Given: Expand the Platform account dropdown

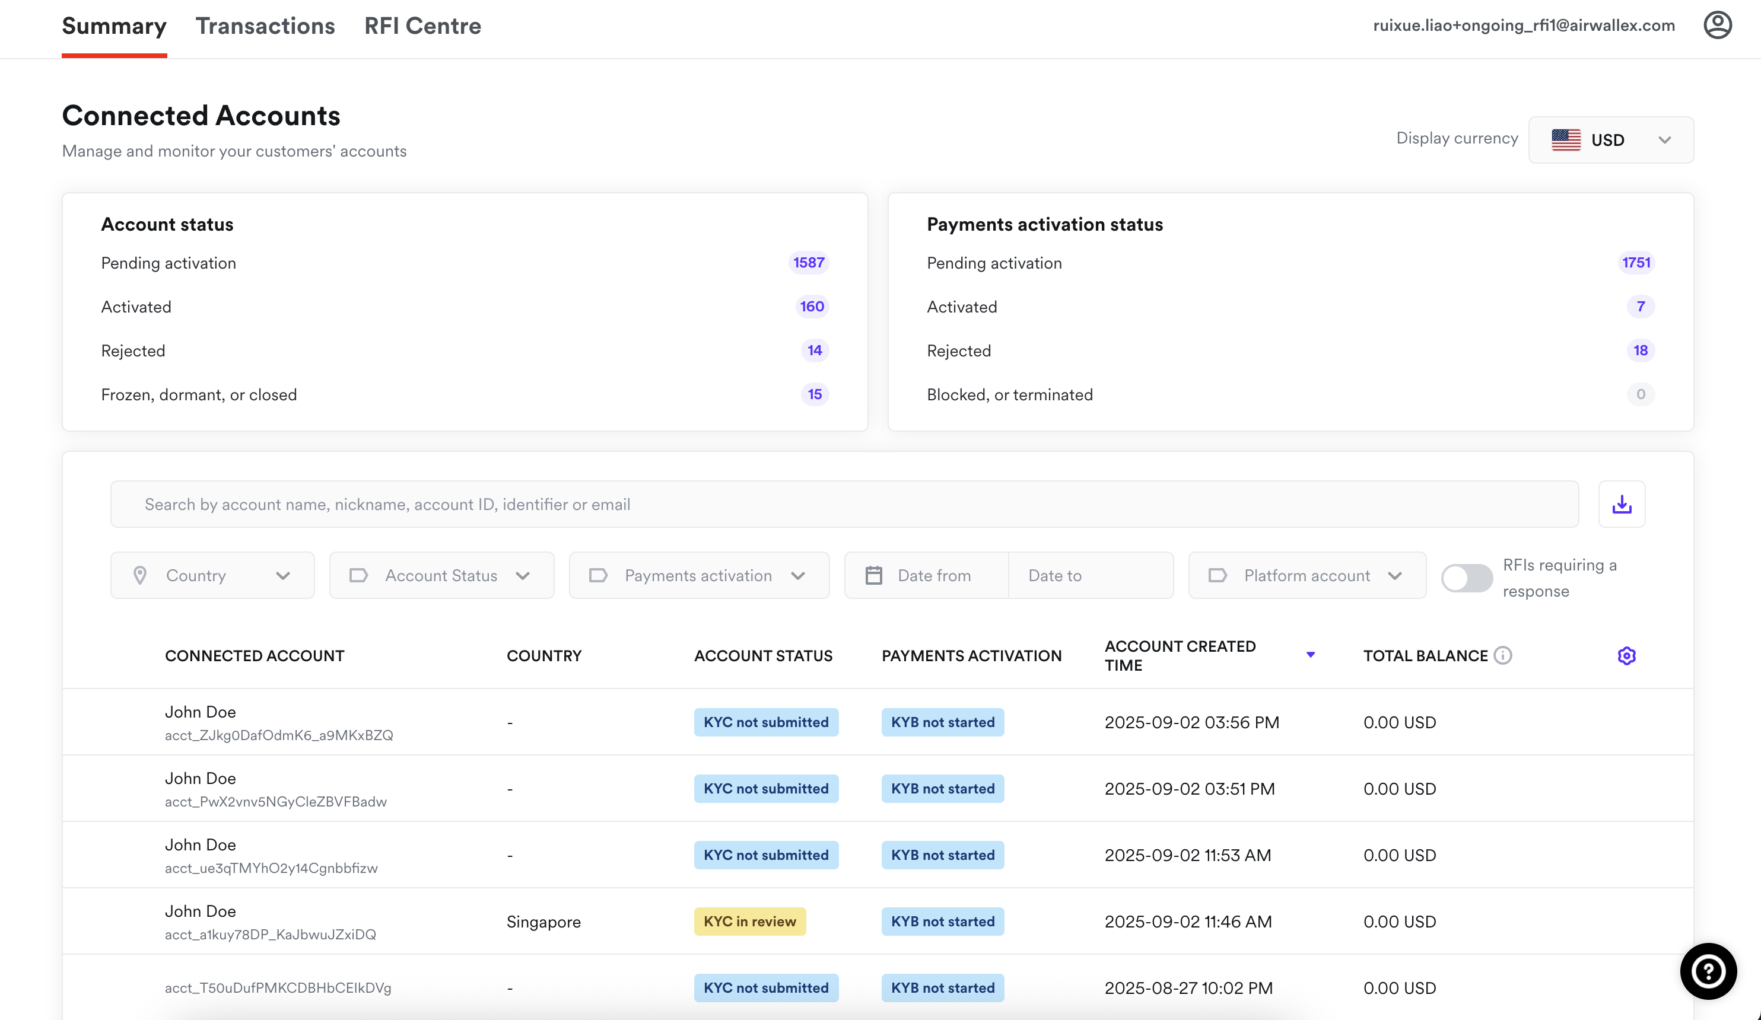Looking at the screenshot, I should coord(1307,575).
